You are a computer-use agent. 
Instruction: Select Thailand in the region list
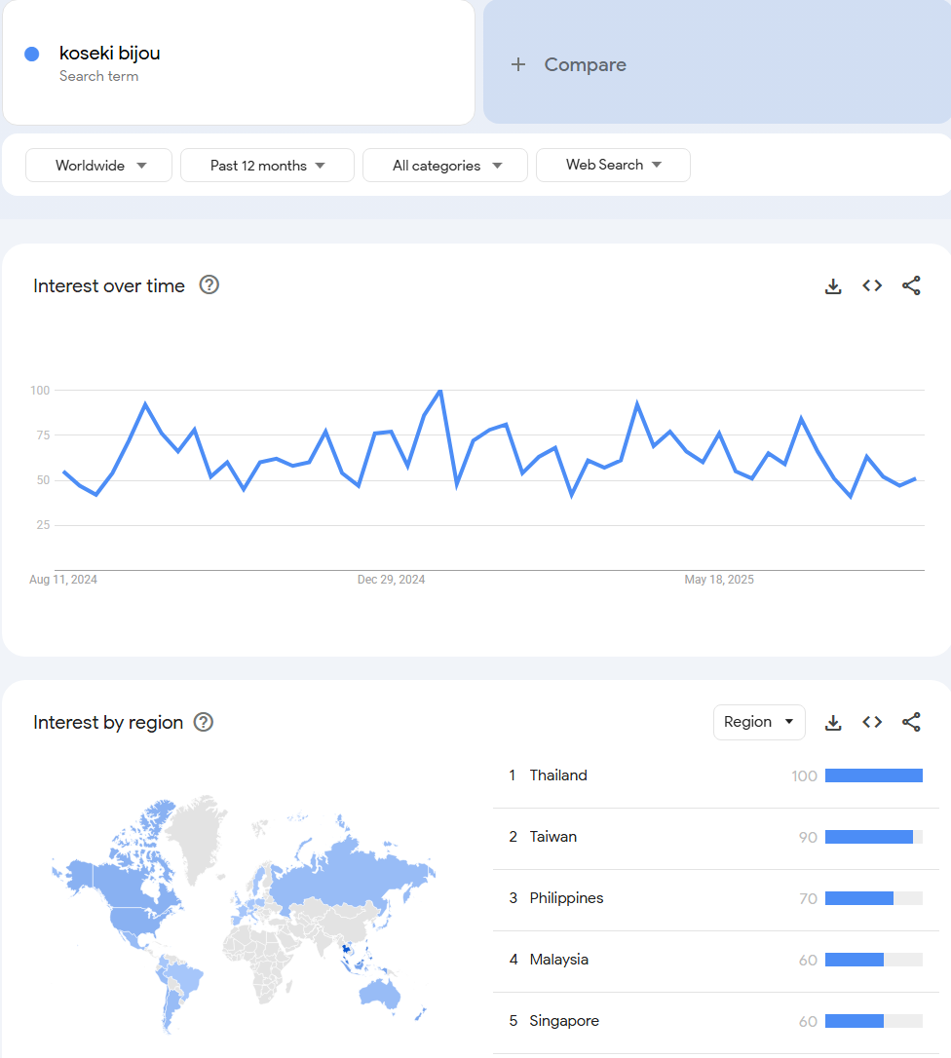pos(715,775)
